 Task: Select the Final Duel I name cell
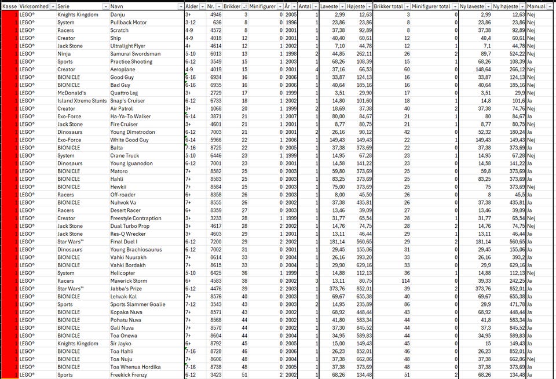point(147,242)
